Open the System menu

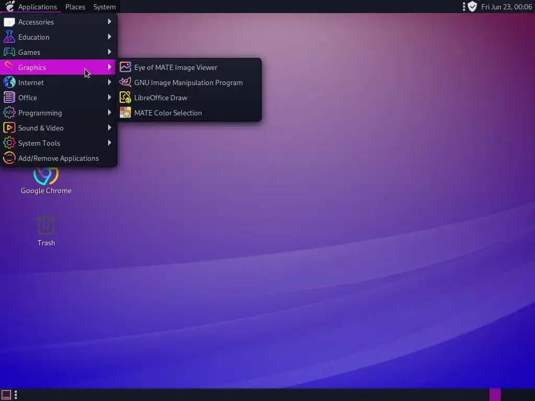pos(104,7)
